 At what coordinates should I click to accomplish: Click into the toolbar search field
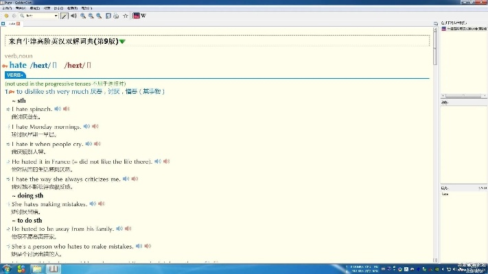tap(39, 16)
